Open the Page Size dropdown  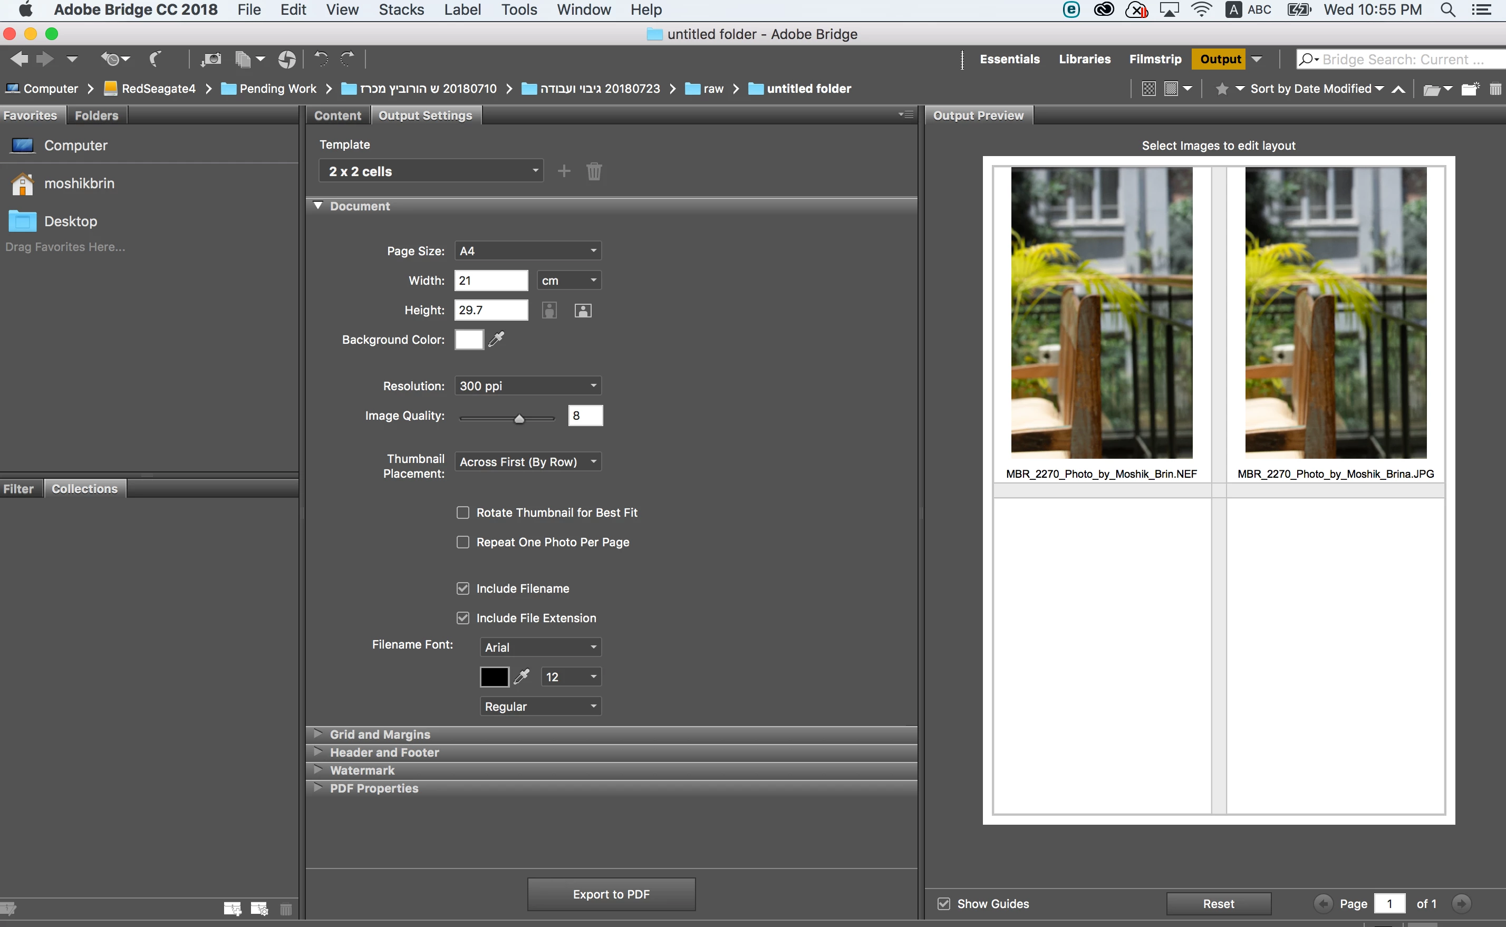[x=527, y=251]
